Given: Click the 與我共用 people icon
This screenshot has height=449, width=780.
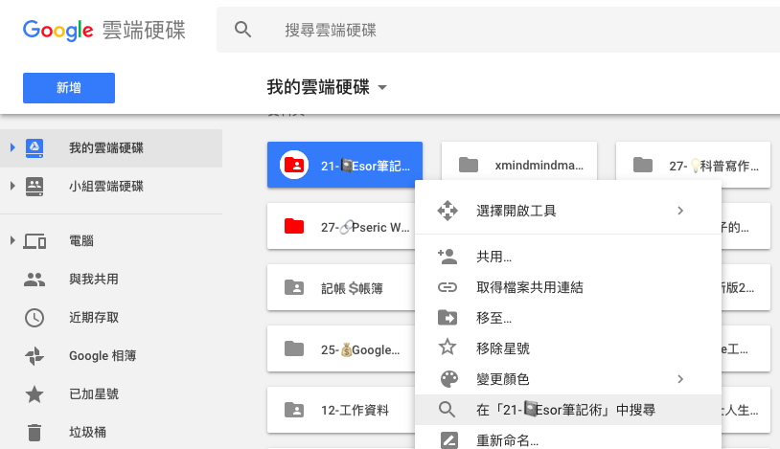Looking at the screenshot, I should tap(34, 280).
